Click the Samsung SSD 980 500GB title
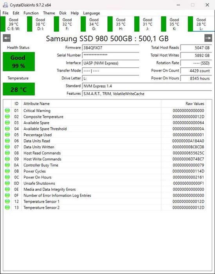215x274 pixels. [x=107, y=39]
